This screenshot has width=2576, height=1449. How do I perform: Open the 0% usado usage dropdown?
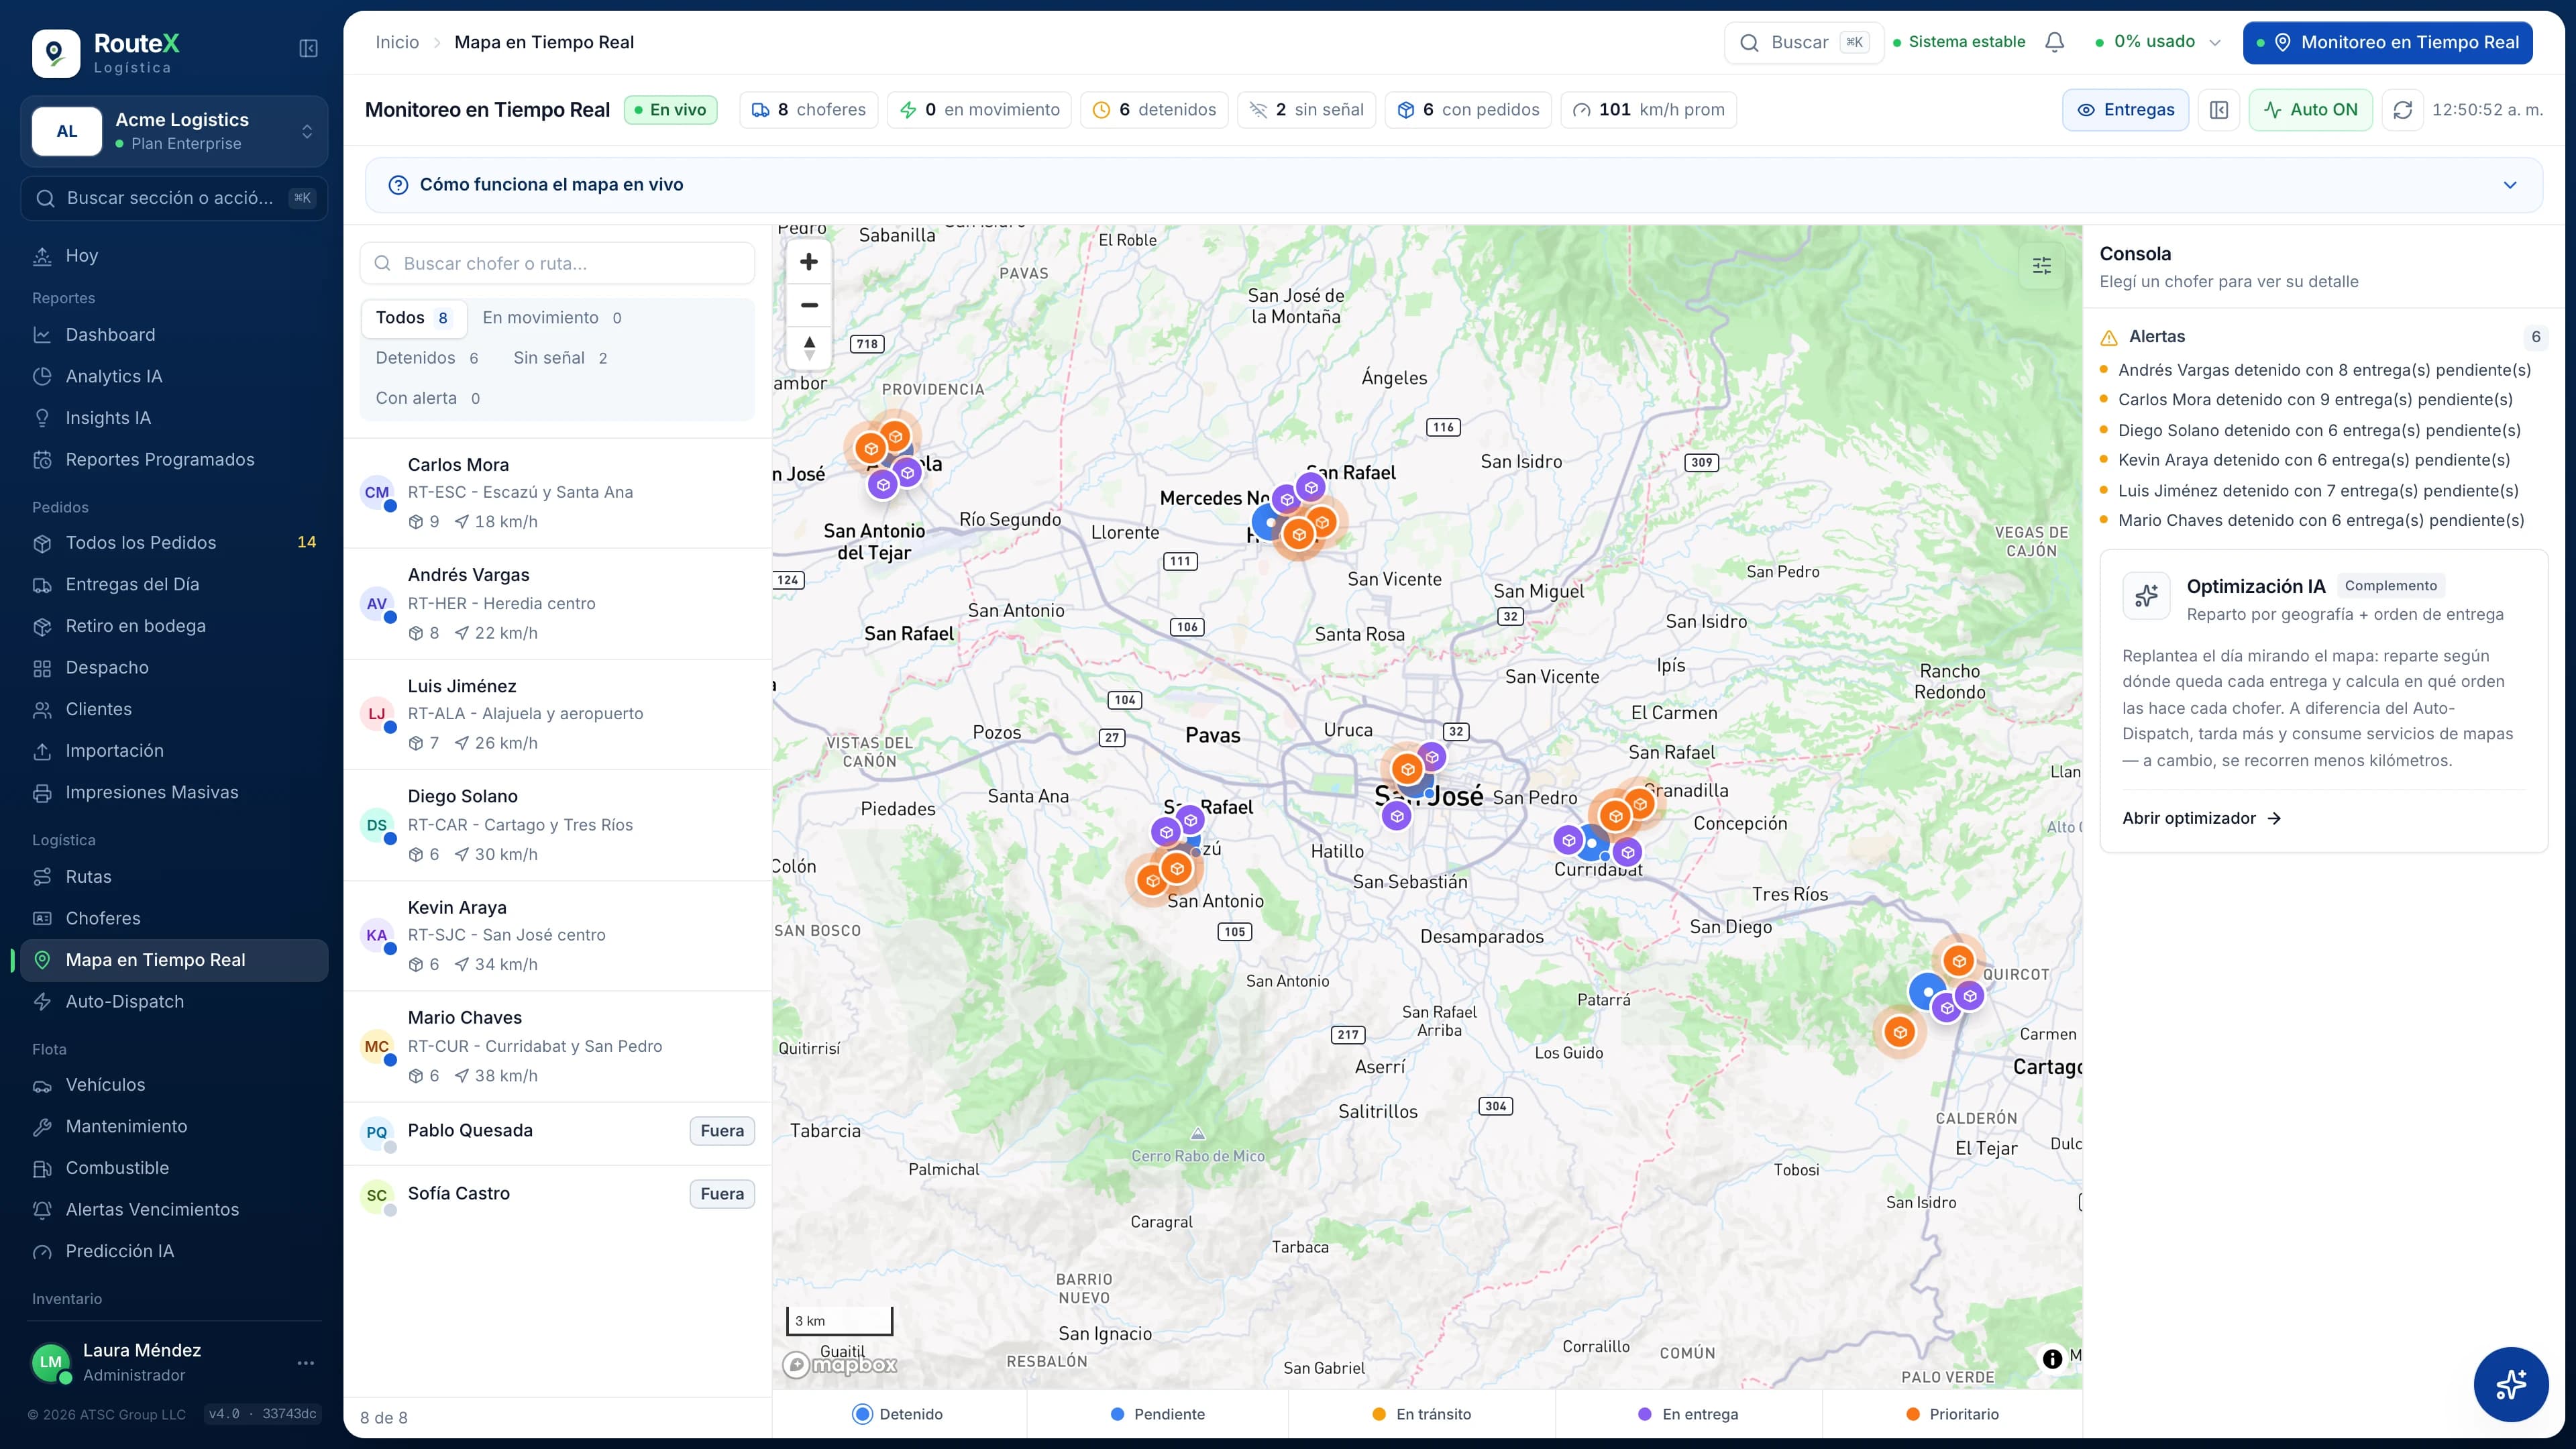tap(2157, 42)
